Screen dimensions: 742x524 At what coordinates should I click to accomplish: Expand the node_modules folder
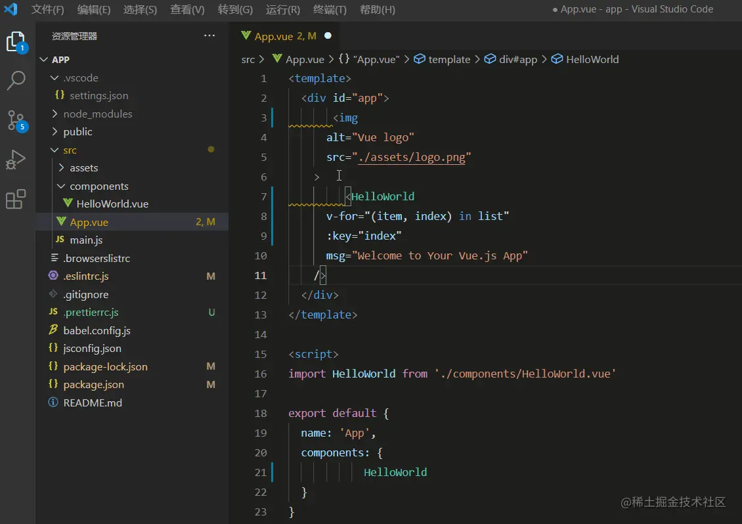click(x=55, y=114)
